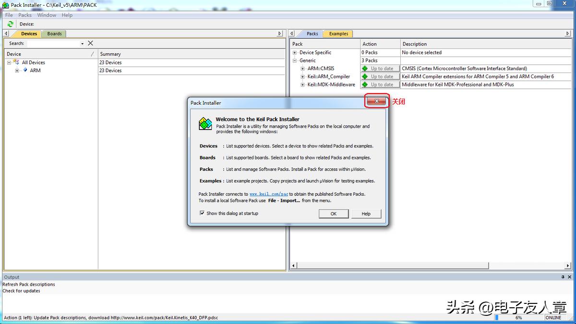Collapse the Generic packs node
This screenshot has height=324, width=576.
coord(295,60)
